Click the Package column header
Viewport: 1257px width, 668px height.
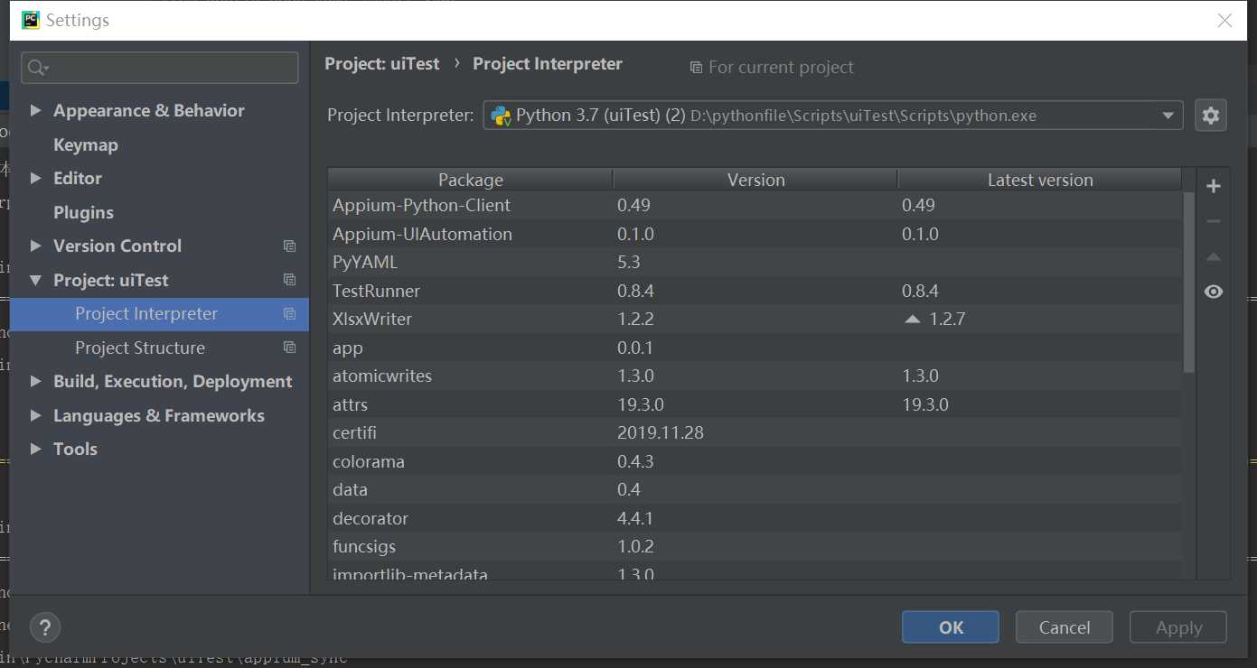[x=470, y=180]
